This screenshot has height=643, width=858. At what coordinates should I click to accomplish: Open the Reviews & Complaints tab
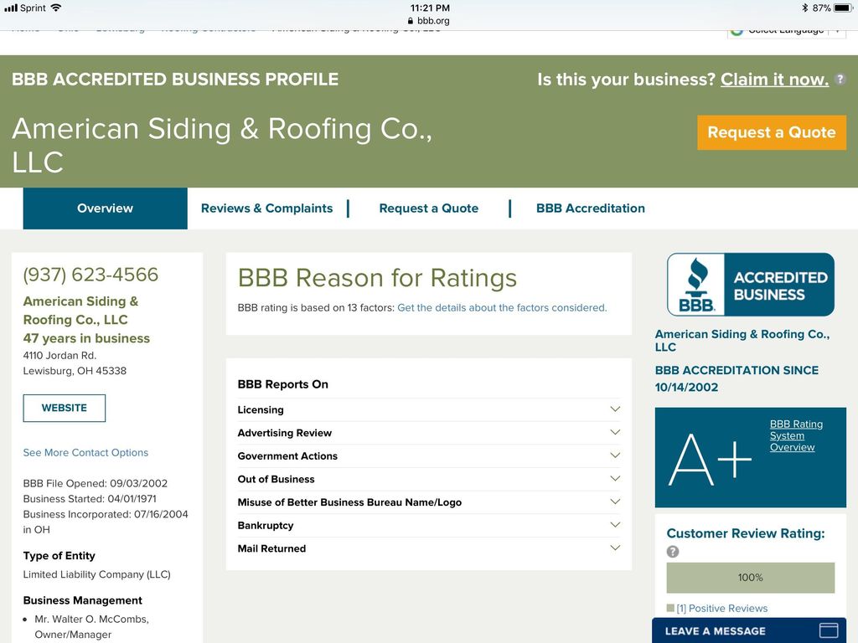(x=266, y=208)
